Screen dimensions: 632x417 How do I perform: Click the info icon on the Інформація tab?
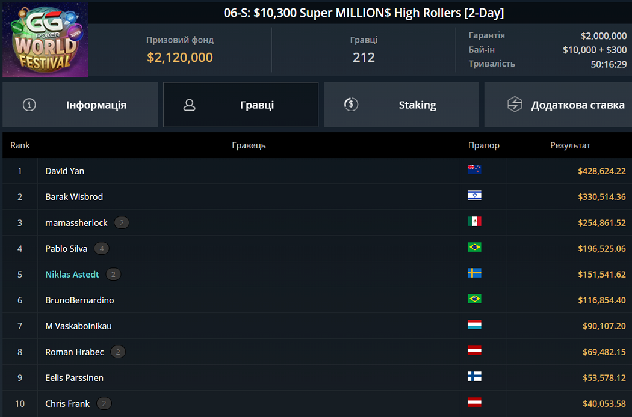[x=29, y=105]
